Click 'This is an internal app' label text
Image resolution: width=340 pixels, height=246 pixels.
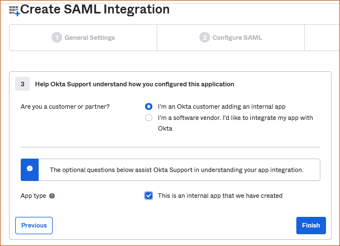point(220,196)
